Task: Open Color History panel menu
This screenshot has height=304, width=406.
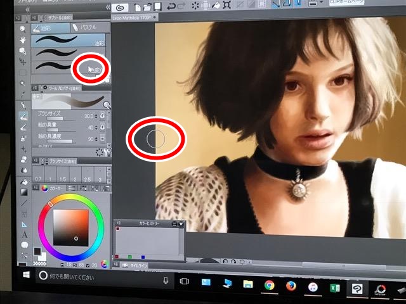Action: [x=118, y=222]
